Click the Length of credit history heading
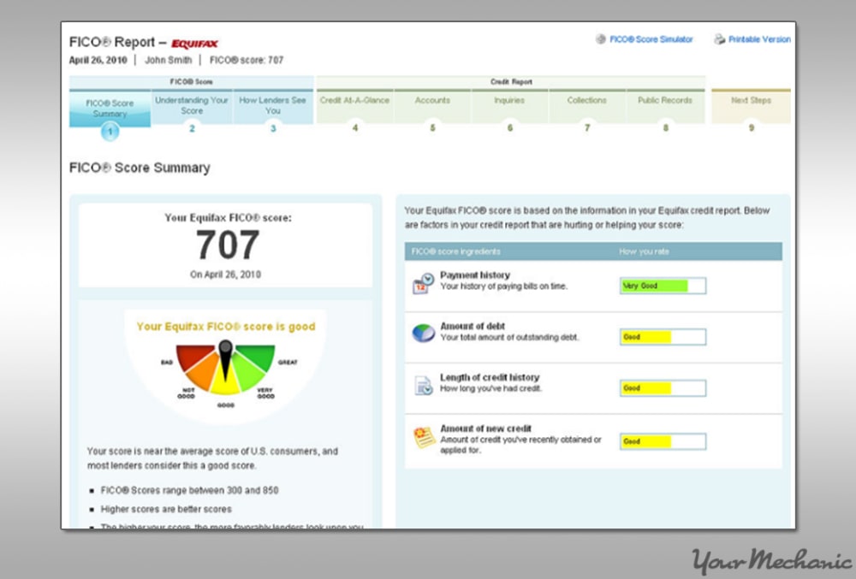856x579 pixels. click(x=490, y=377)
